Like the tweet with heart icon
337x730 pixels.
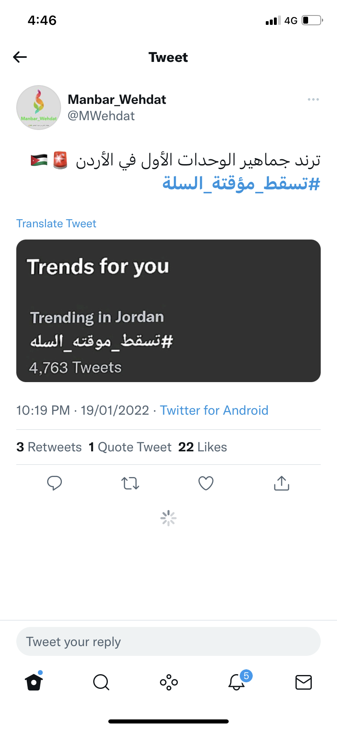click(x=206, y=483)
